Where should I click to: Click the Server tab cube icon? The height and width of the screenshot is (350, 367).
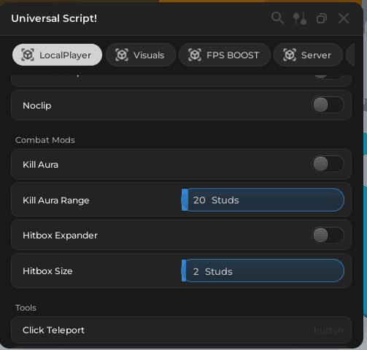[x=290, y=55]
